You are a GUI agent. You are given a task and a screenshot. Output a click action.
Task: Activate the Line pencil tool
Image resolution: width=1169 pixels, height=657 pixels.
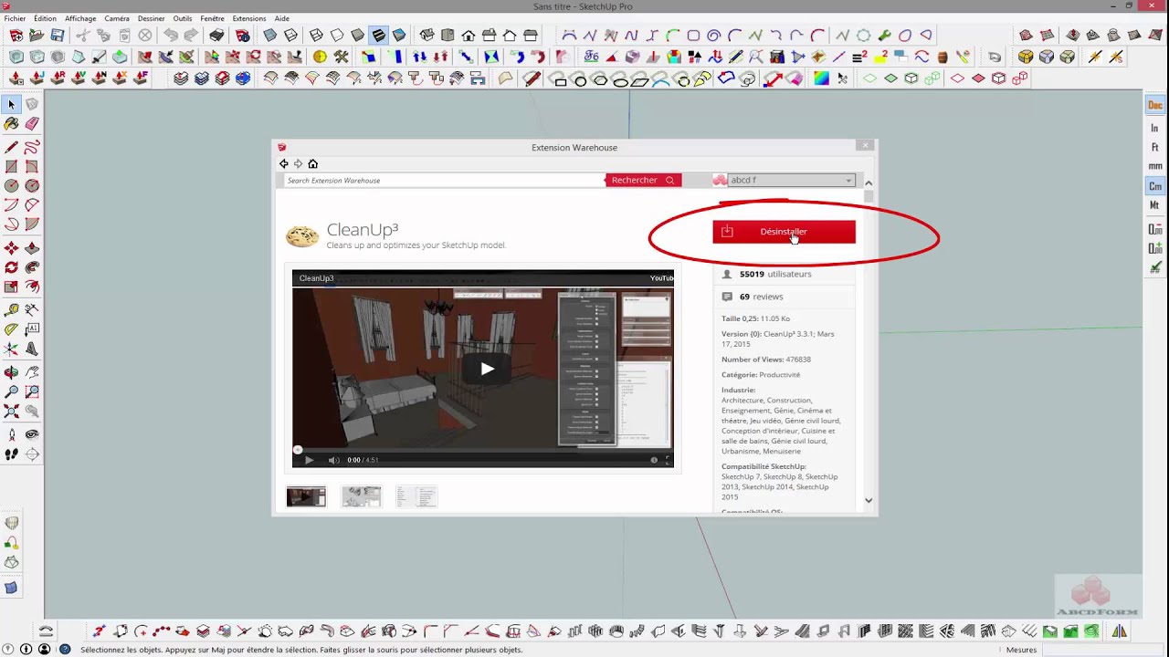coord(12,147)
